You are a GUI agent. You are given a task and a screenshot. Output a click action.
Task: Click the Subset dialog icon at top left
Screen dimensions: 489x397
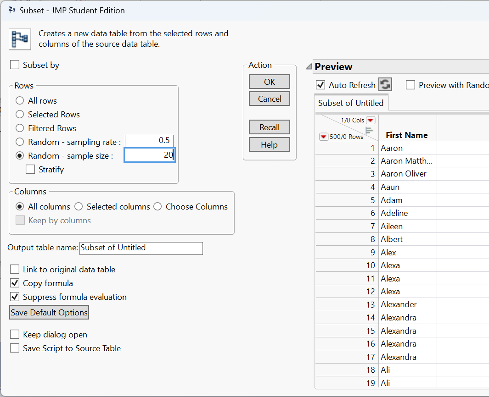coord(20,39)
